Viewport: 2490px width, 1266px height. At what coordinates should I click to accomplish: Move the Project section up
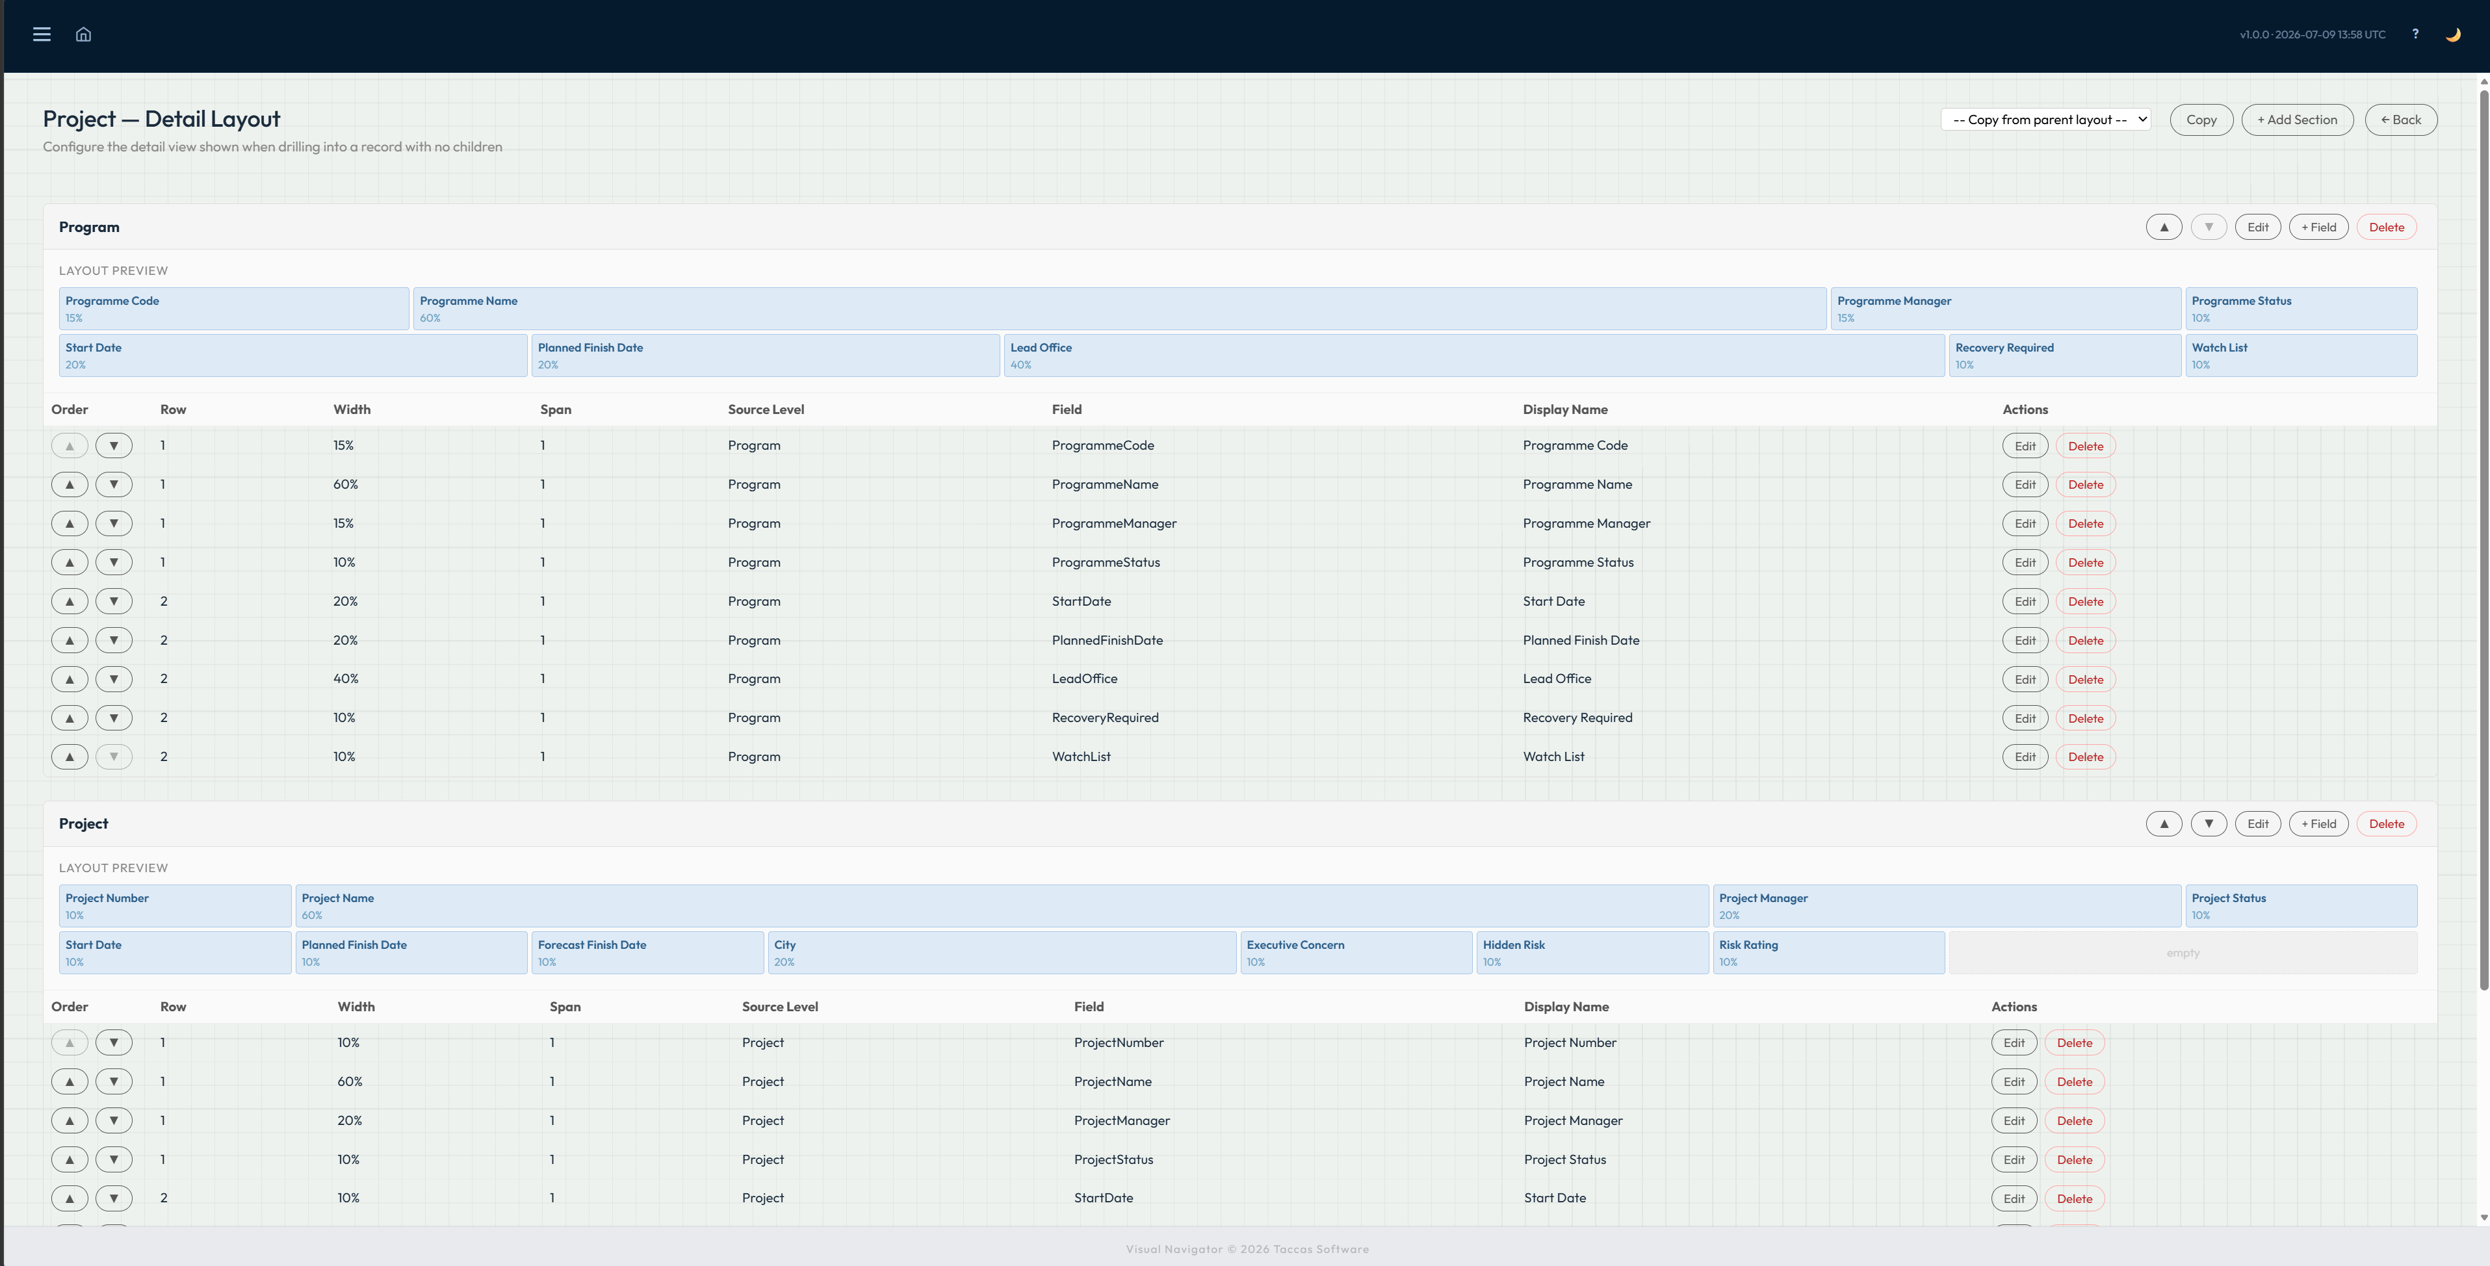(x=2163, y=823)
